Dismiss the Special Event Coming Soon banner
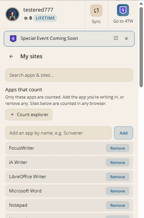The height and width of the screenshot is (218, 144). coord(126,38)
